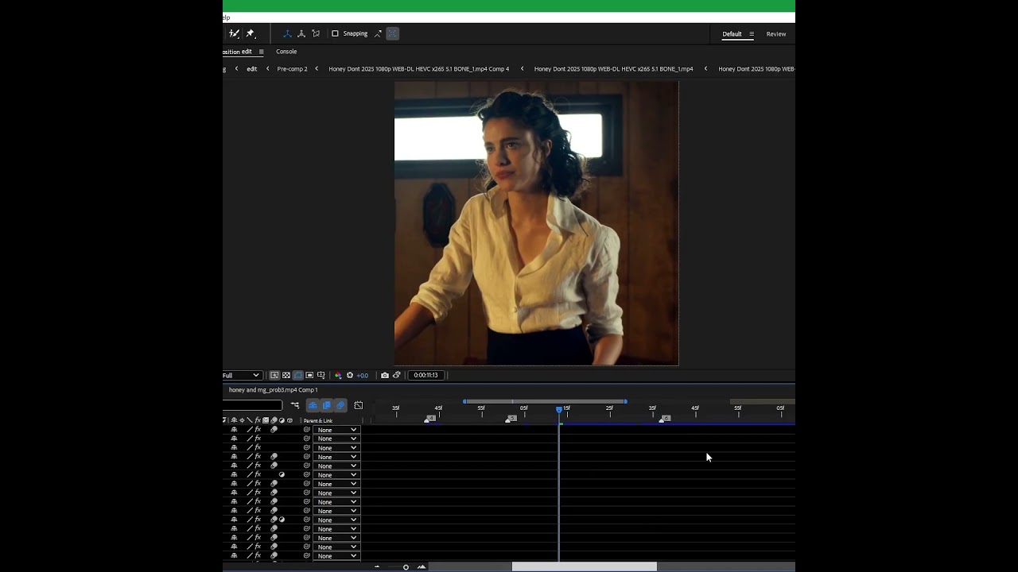This screenshot has width=1018, height=572.
Task: Toggle the timeline Hide Shy Layers switch
Action: click(313, 405)
